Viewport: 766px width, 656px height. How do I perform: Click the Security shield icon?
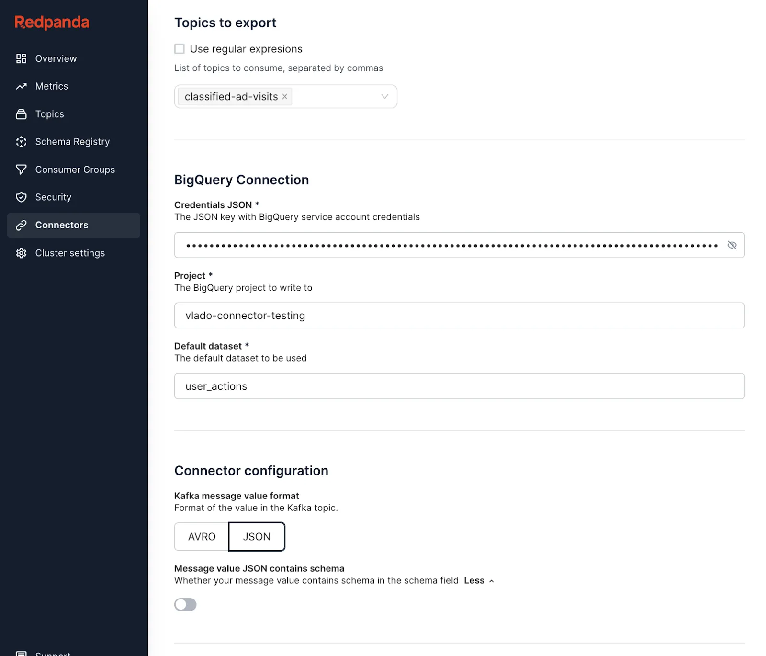coord(21,197)
